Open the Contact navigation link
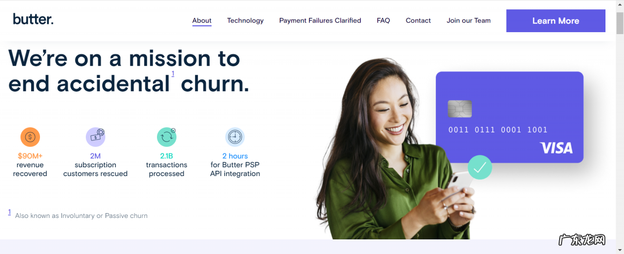The width and height of the screenshot is (624, 254). click(418, 20)
